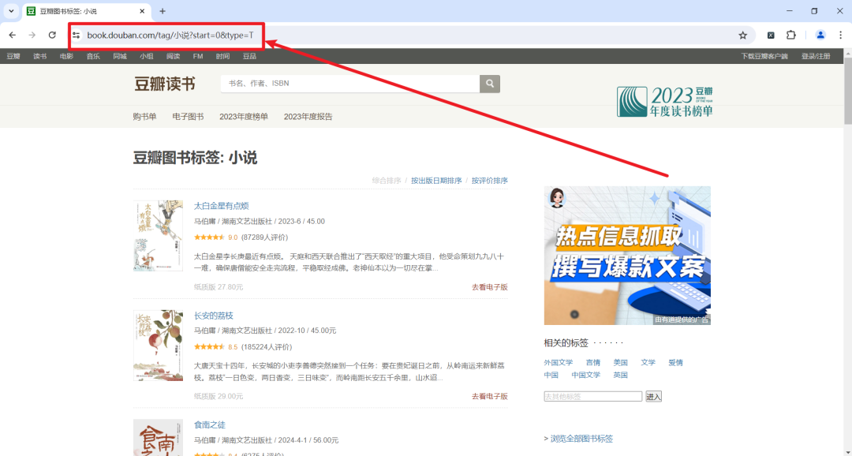
Task: Select the 中国 related tag
Action: click(x=551, y=375)
